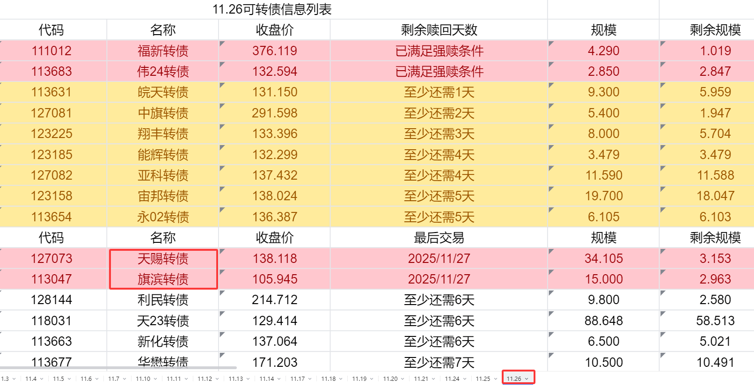Screen dimensions: 754x386
Task: Open the 11.13 sheet tab
Action: pyautogui.click(x=236, y=379)
